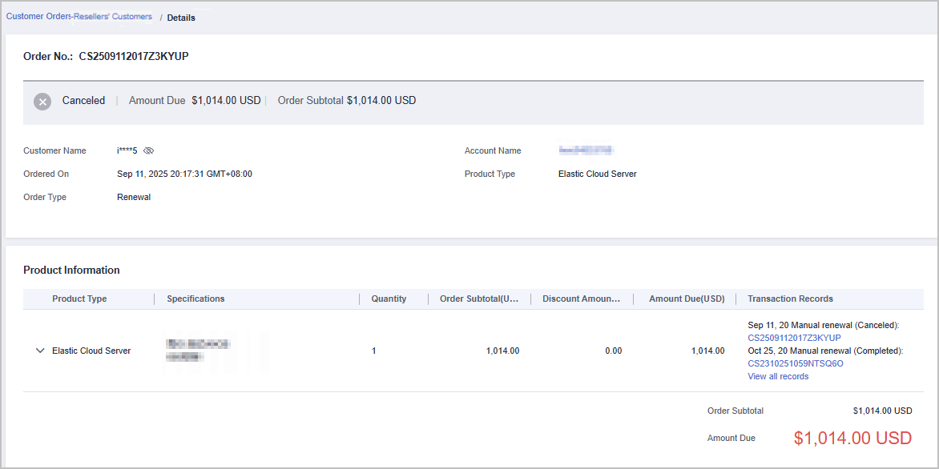Expand the Elastic Cloud Server row
This screenshot has height=469, width=939.
[40, 351]
